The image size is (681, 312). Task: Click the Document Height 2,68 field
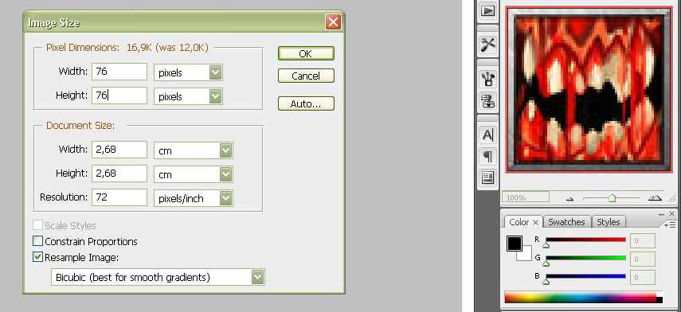[x=119, y=174]
